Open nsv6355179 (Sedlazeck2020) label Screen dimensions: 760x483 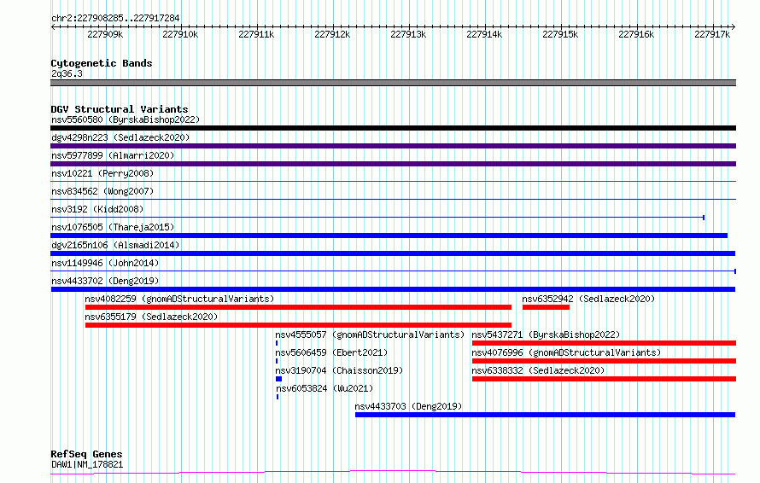(151, 317)
